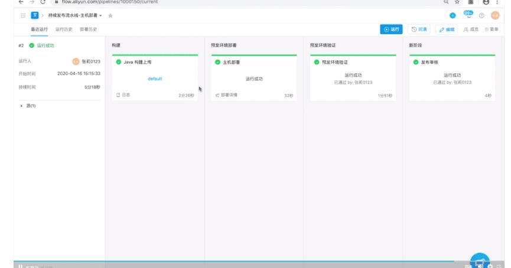Image resolution: width=511 pixels, height=268 pixels.
Task: Open the orange user avatar in header
Action: pos(495,15)
